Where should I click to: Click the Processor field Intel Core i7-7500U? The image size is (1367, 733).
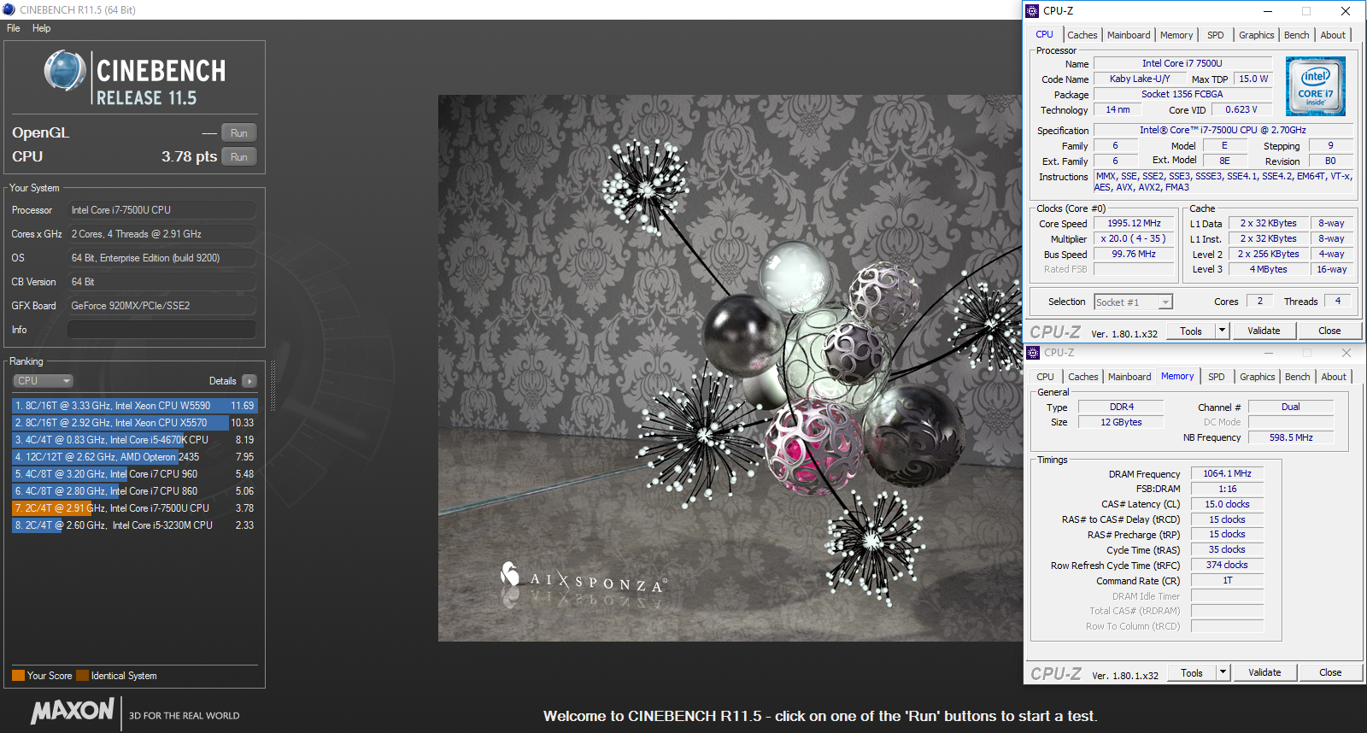pyautogui.click(x=161, y=210)
